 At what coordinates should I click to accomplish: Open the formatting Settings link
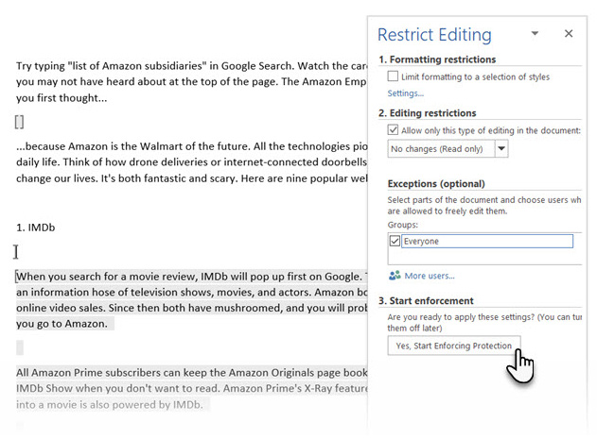(405, 93)
